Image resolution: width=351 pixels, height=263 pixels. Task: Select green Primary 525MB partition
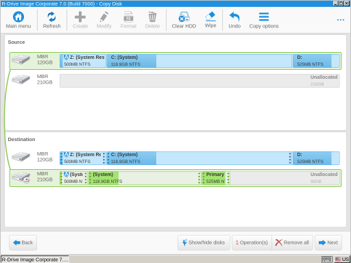coord(216,178)
